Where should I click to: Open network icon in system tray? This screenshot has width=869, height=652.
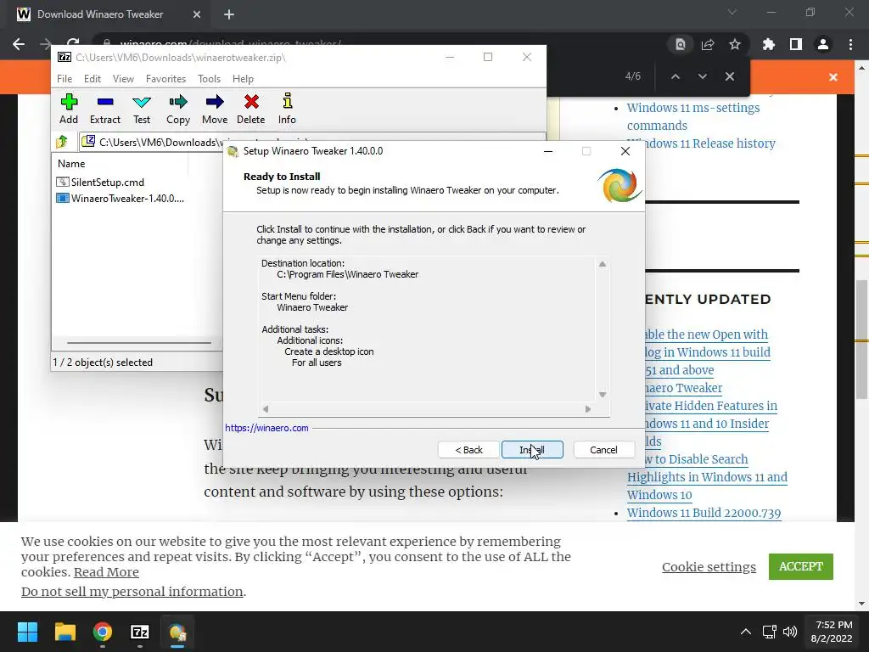tap(769, 632)
